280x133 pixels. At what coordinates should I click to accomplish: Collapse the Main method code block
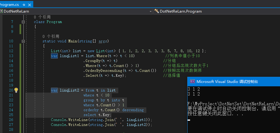[x=23, y=41]
